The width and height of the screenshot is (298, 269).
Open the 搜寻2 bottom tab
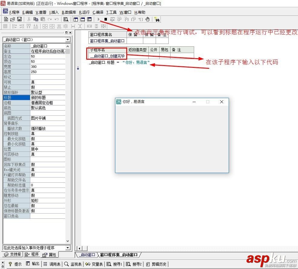[134, 264]
